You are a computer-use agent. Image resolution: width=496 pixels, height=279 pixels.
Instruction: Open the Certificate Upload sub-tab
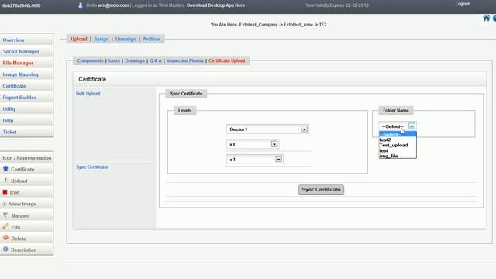226,60
